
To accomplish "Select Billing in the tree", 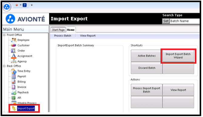I will point(22,82).
